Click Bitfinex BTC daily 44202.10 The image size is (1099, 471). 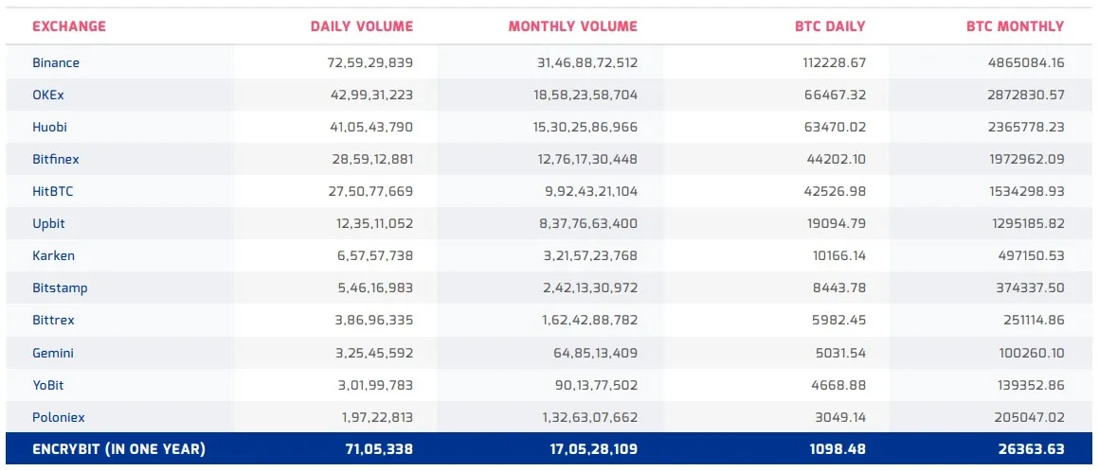click(836, 159)
